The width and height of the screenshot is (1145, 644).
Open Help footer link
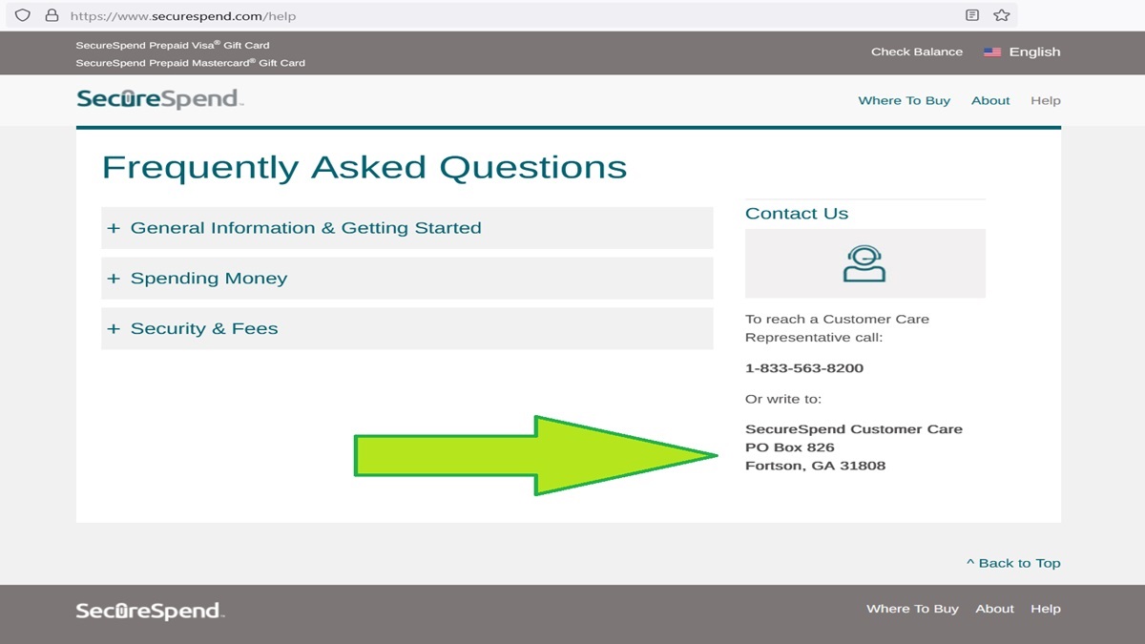click(1046, 609)
